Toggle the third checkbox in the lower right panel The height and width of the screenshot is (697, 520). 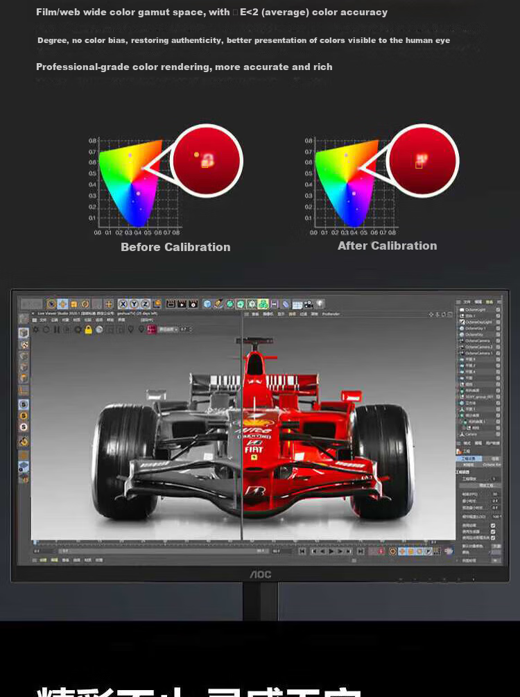pyautogui.click(x=493, y=537)
